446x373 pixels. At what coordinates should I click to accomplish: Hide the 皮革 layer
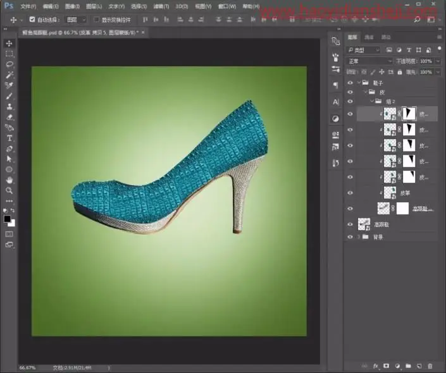click(x=350, y=193)
